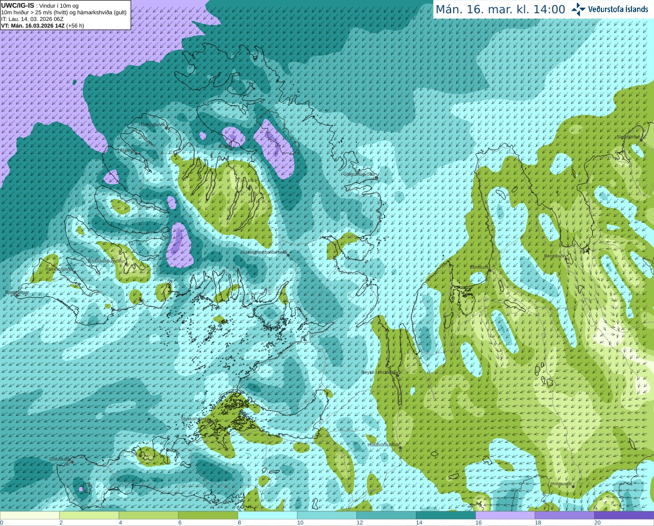Click the legend scale value '14'

pyautogui.click(x=419, y=522)
